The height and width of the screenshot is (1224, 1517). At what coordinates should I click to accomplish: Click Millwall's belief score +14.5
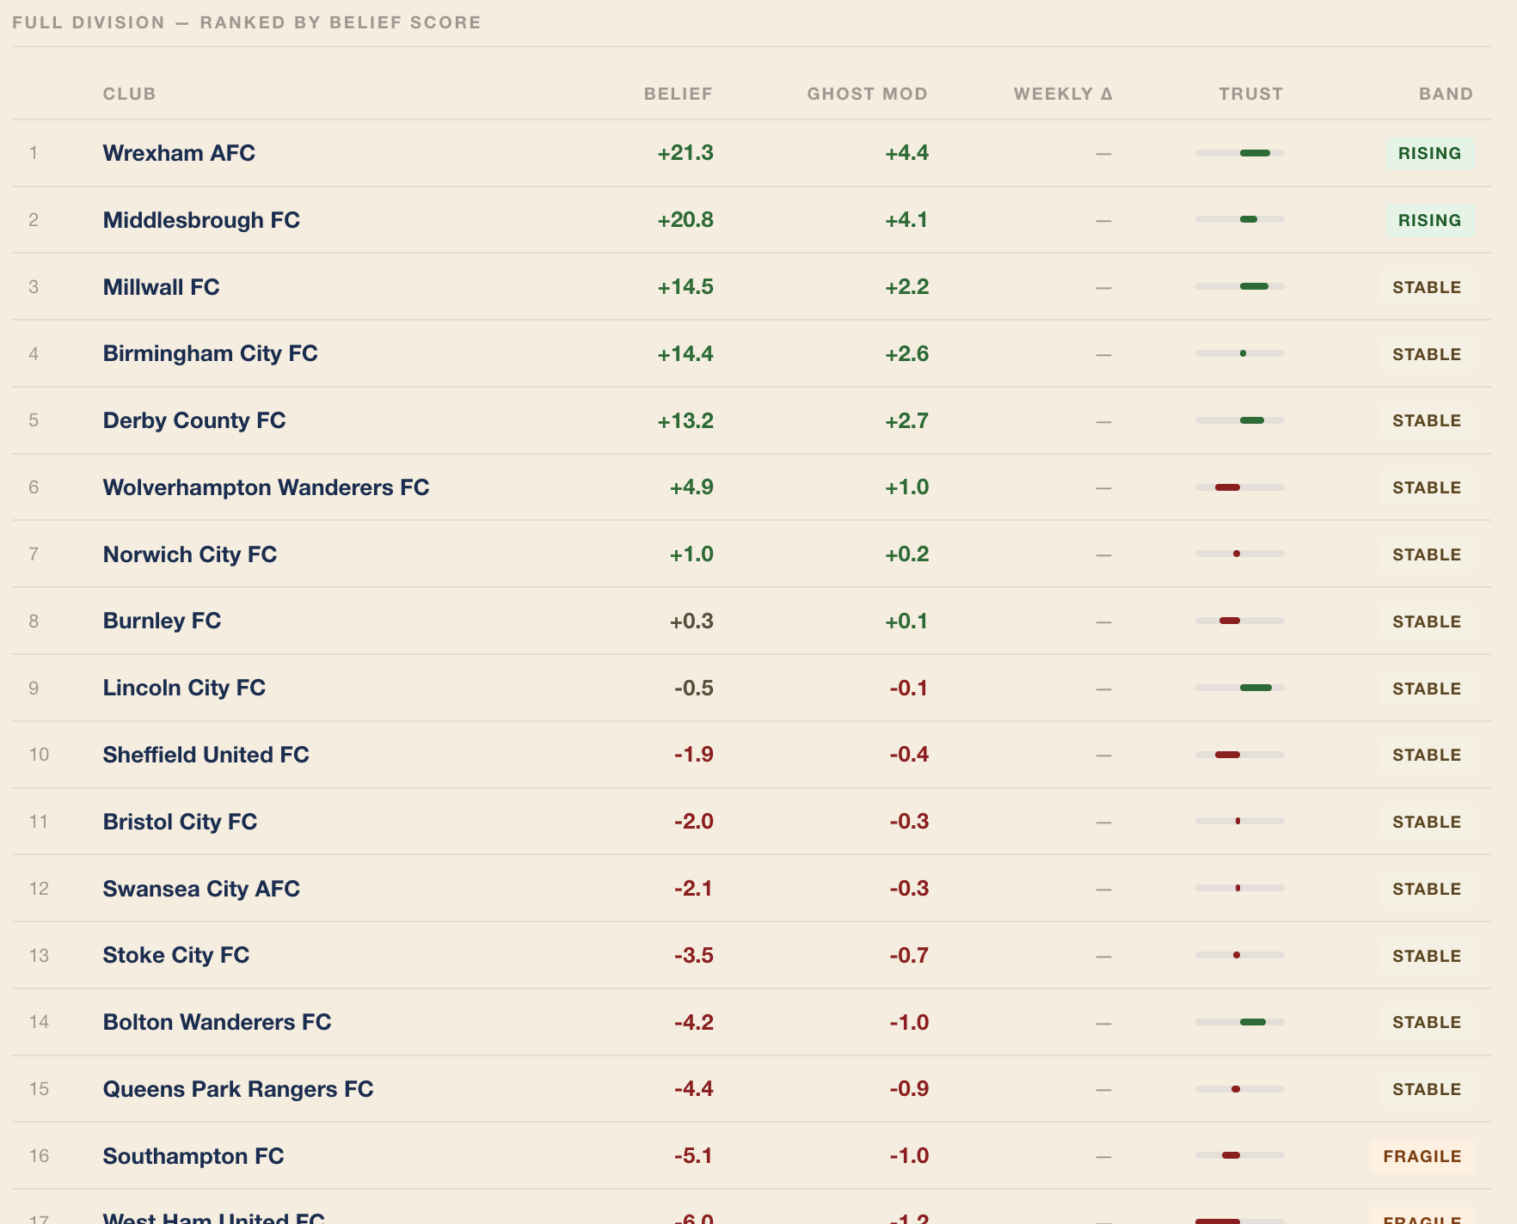685,287
